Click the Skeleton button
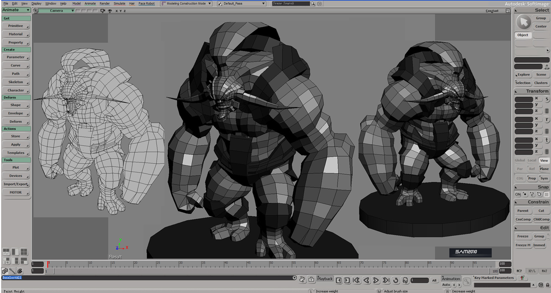551x293 pixels. tap(16, 82)
